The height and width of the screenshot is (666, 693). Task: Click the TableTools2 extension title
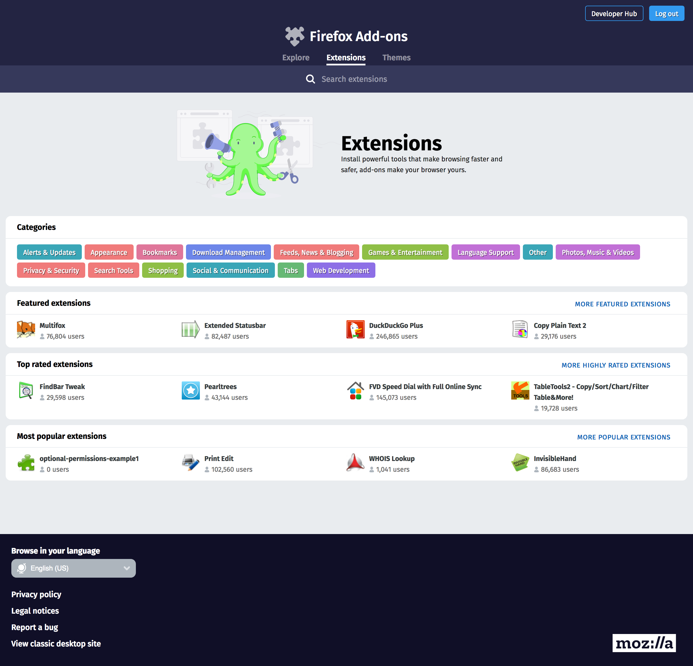click(x=591, y=392)
